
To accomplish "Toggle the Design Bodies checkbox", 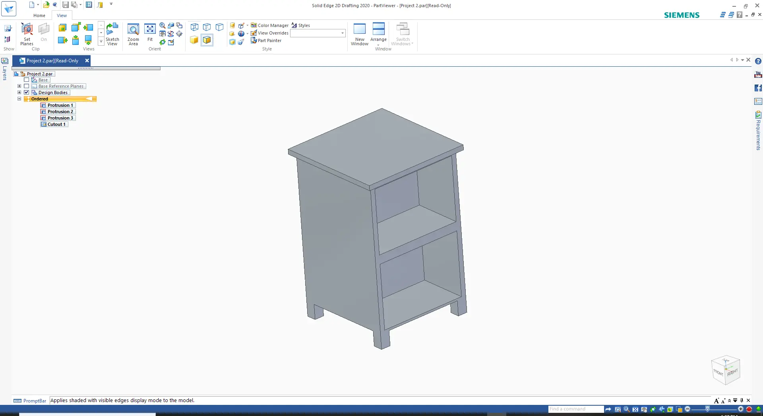I will tap(27, 92).
